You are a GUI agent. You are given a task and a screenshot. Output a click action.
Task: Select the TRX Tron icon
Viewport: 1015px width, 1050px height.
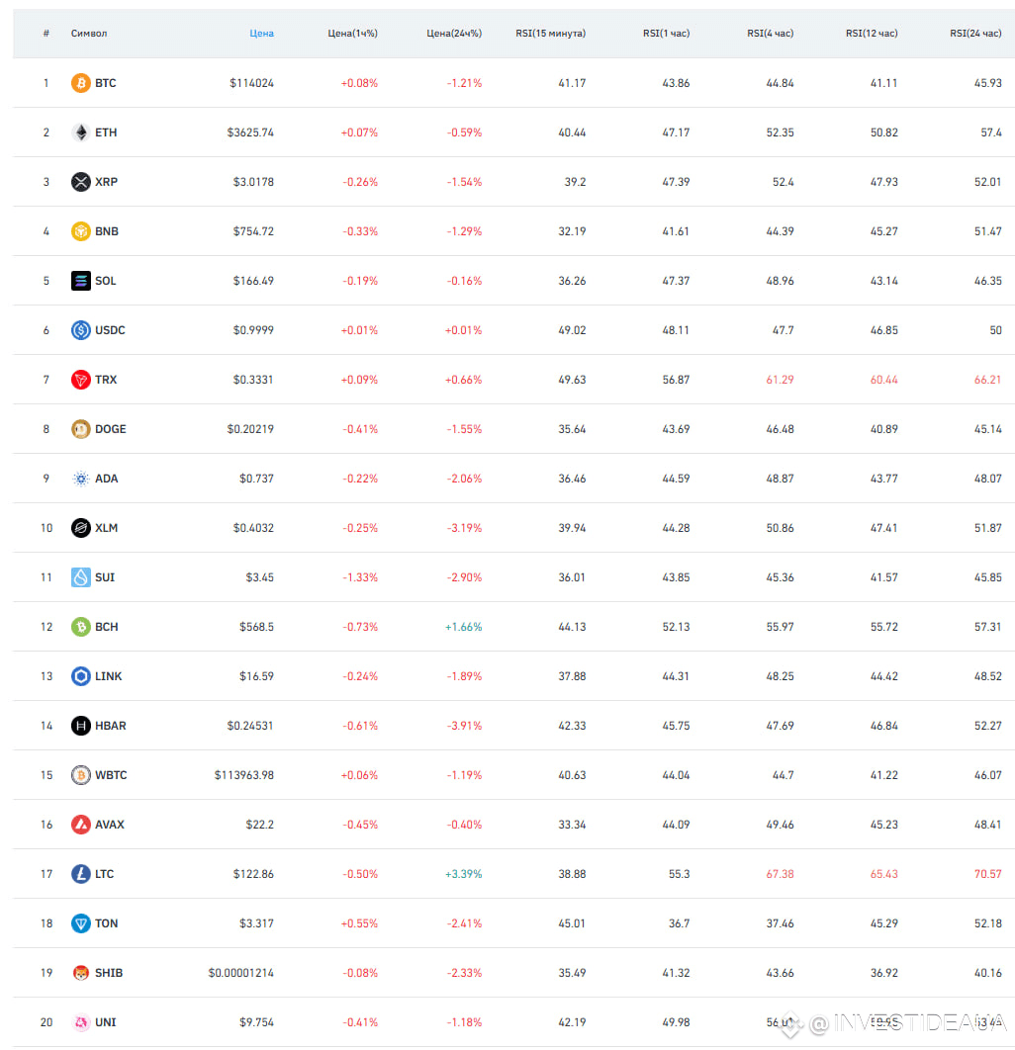pyautogui.click(x=81, y=380)
